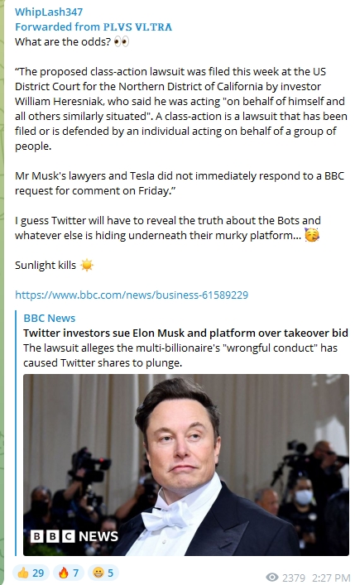This screenshot has width=355, height=585.
Task: Click the sun emoji after Sunlight kills
Action: 87,266
